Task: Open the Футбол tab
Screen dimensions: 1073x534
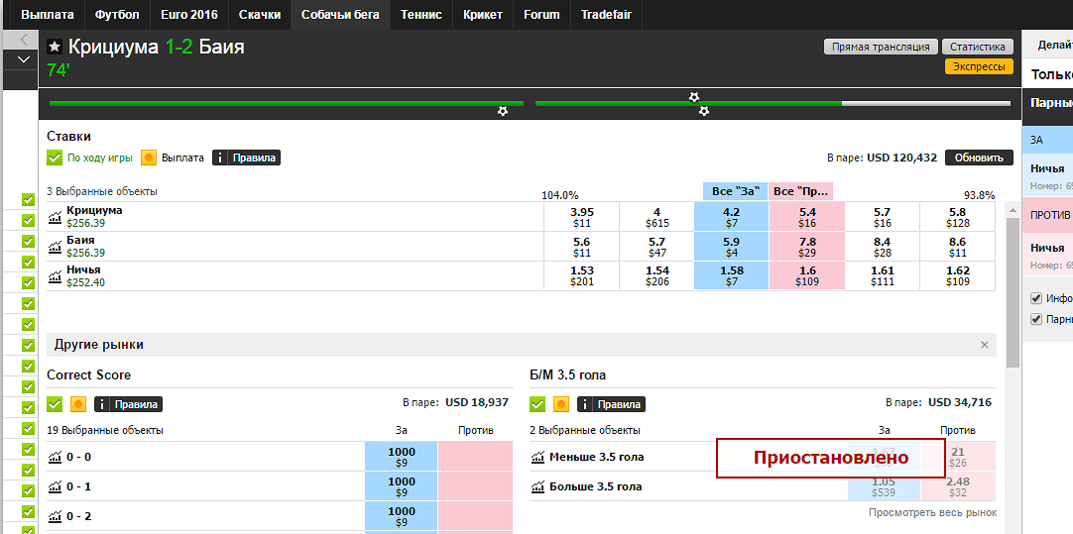Action: [x=117, y=14]
